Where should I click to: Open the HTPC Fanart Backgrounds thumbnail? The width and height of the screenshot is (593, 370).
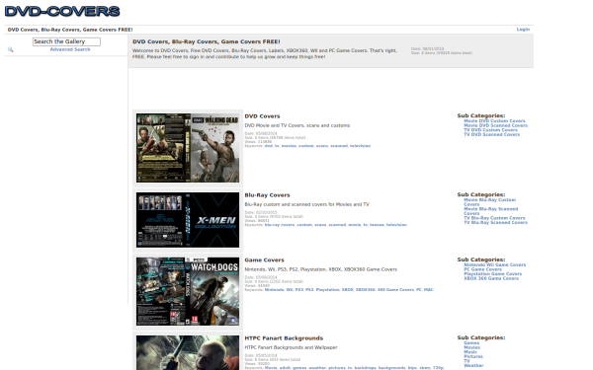click(x=188, y=352)
